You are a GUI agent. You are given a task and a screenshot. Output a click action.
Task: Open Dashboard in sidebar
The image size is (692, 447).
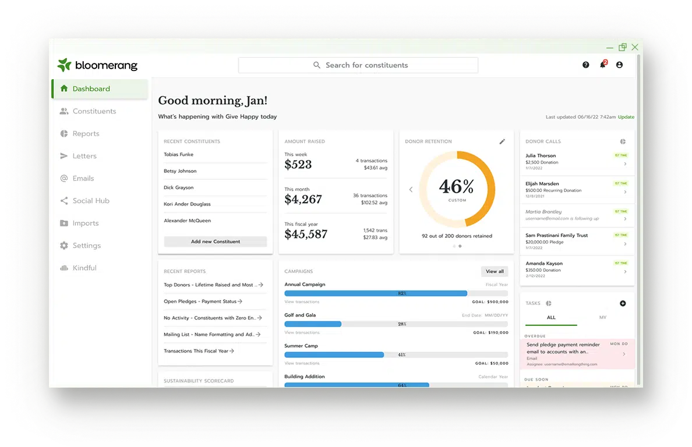[x=100, y=88]
